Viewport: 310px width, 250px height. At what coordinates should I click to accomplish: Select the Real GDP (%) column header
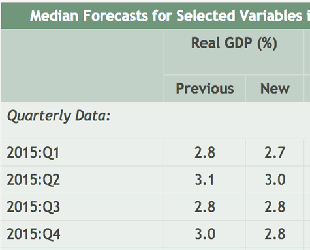(234, 43)
